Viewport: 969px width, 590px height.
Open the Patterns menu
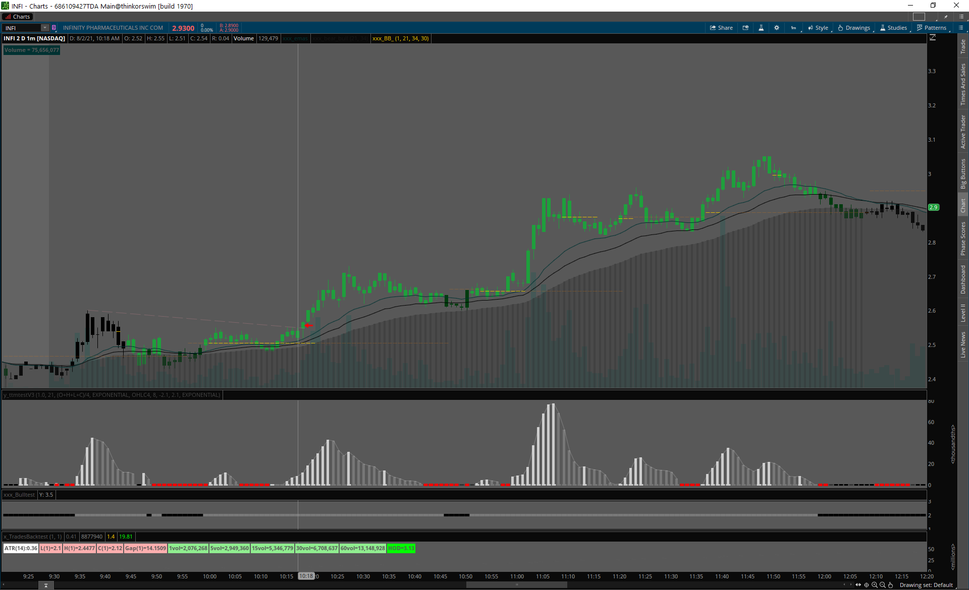[932, 28]
